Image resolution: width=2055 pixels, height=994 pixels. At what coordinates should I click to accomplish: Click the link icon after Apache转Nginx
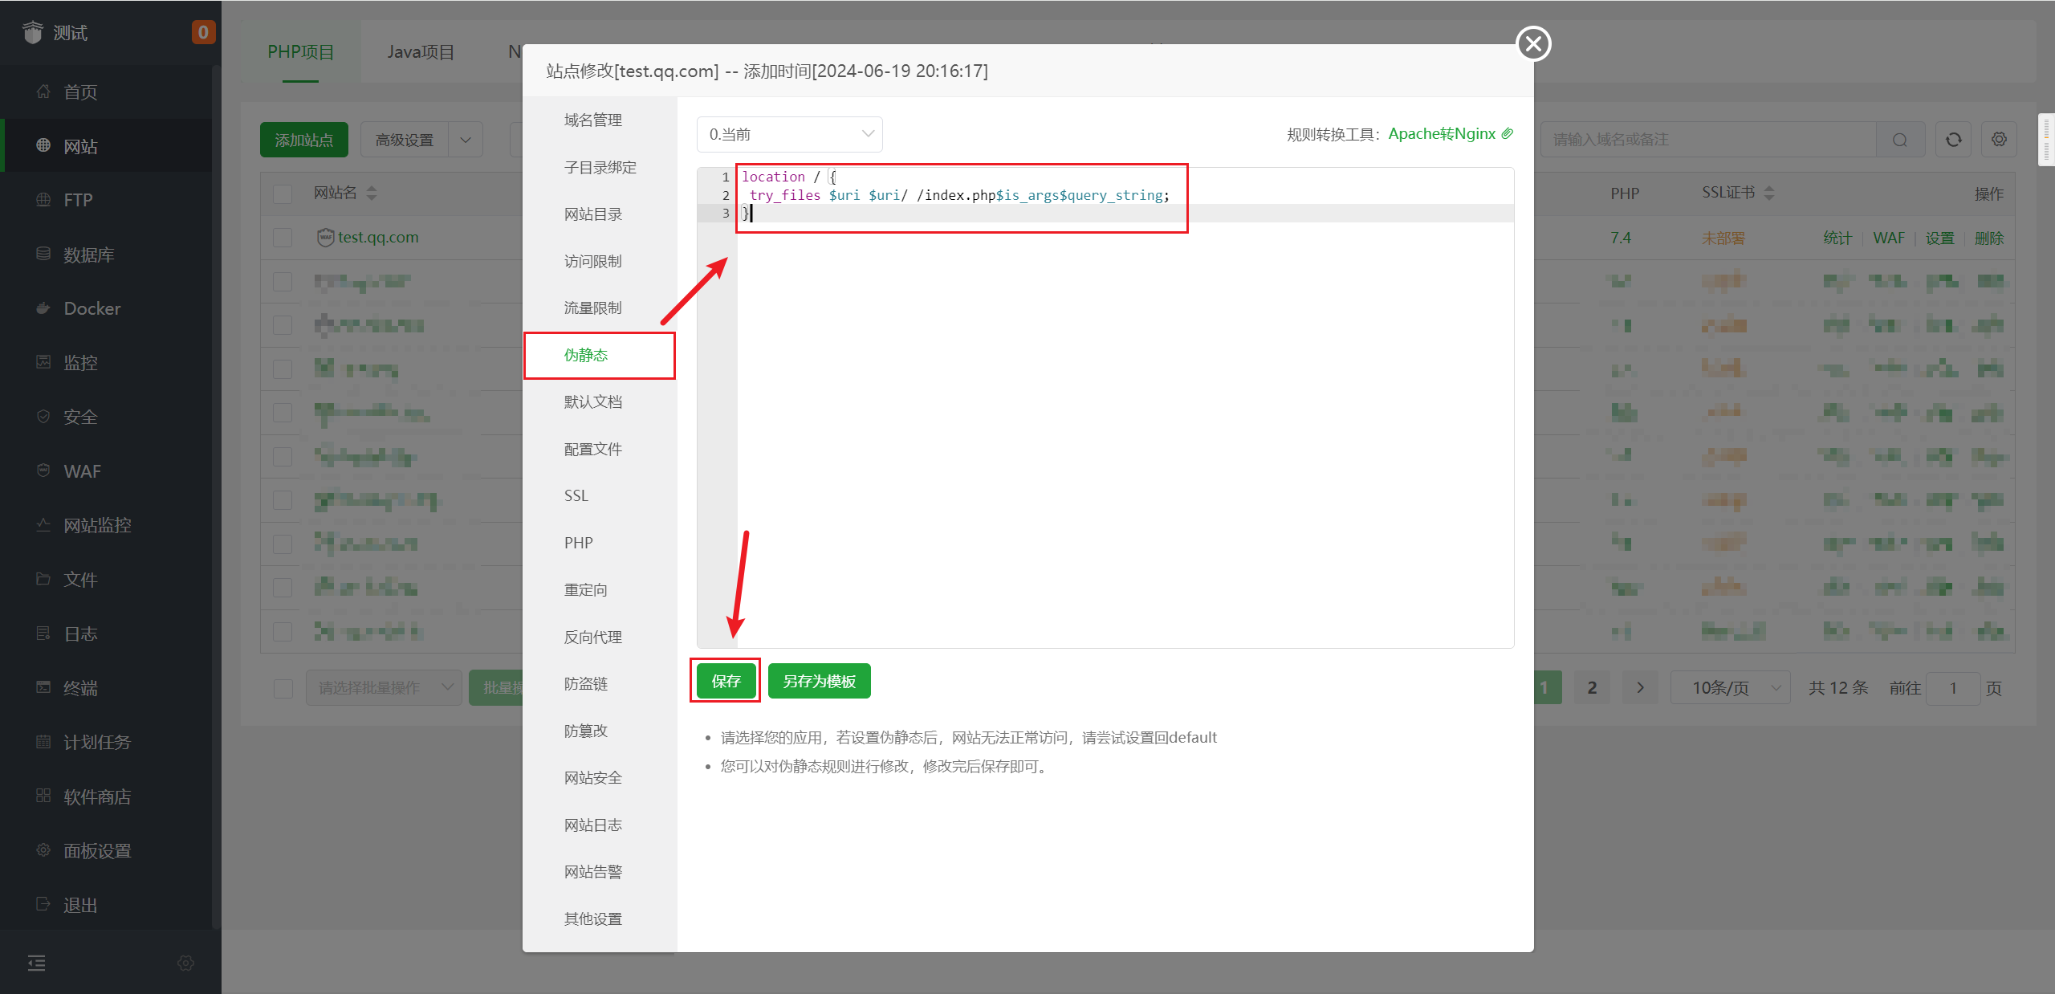coord(1508,133)
